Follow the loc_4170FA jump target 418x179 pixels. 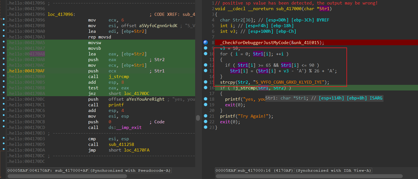tap(137, 150)
